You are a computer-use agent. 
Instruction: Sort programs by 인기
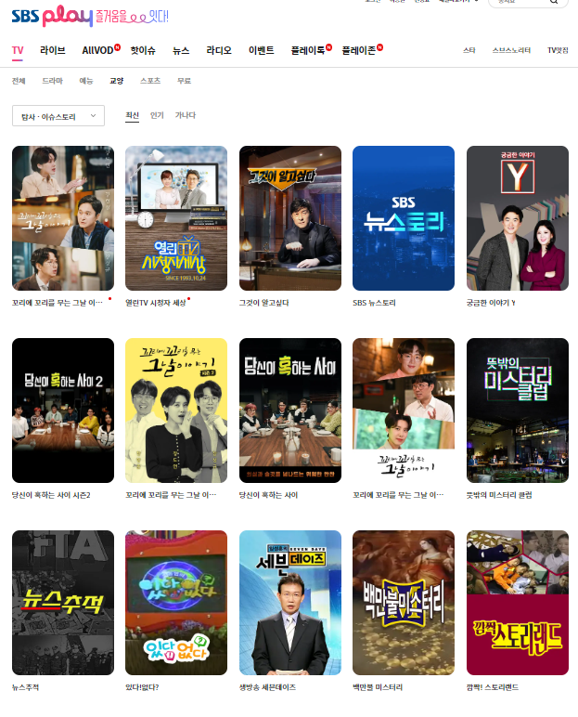pos(157,115)
